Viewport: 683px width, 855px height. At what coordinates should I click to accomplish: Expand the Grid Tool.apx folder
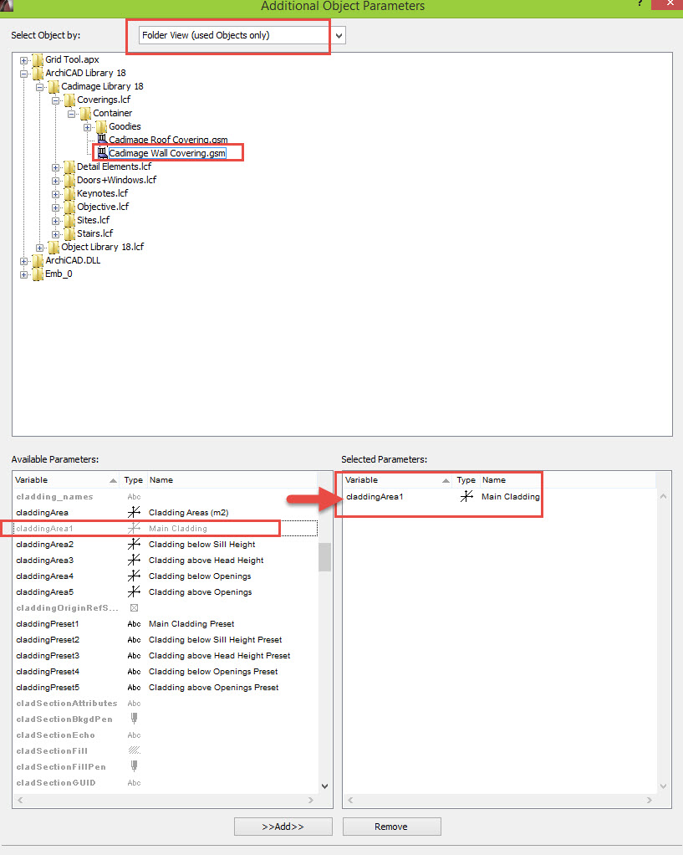click(23, 60)
